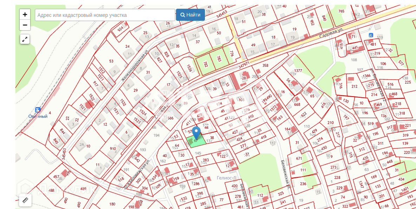The image size is (416, 209).
Task: Select parcel 180
Action: click(x=112, y=204)
